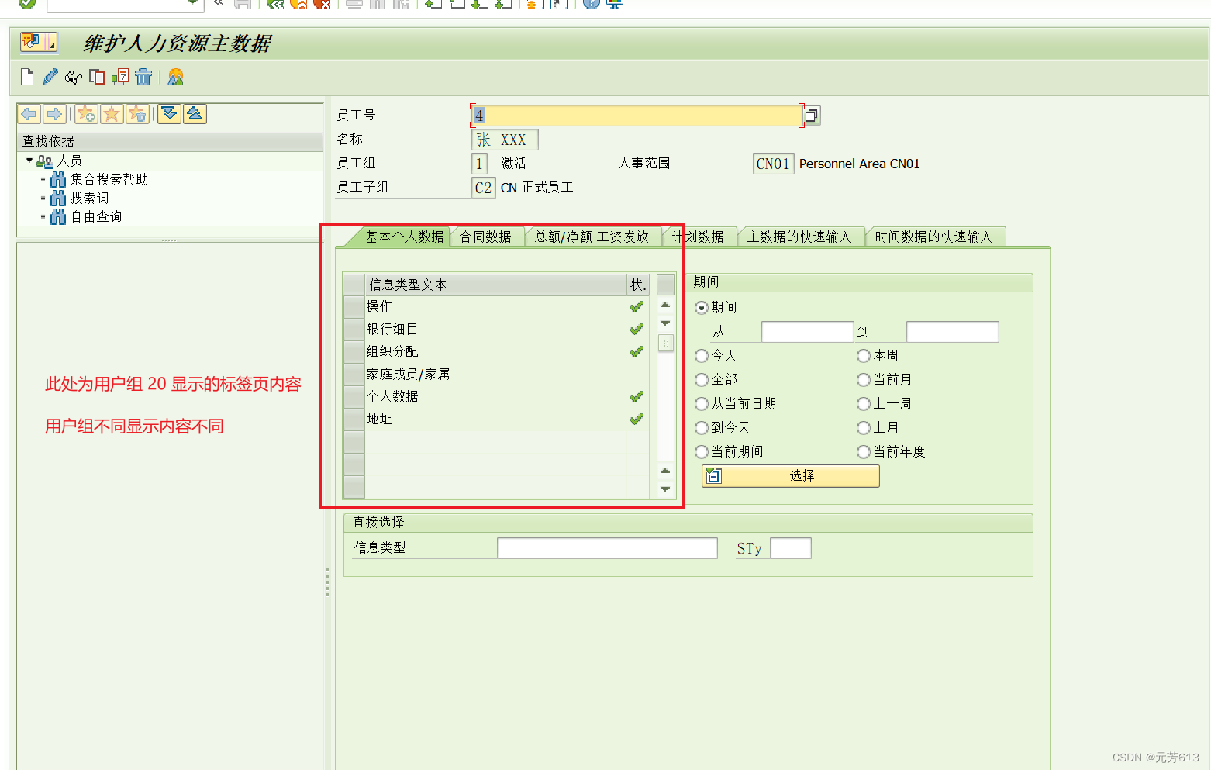Select the 今天 radio button
This screenshot has height=770, width=1211.
coord(702,356)
